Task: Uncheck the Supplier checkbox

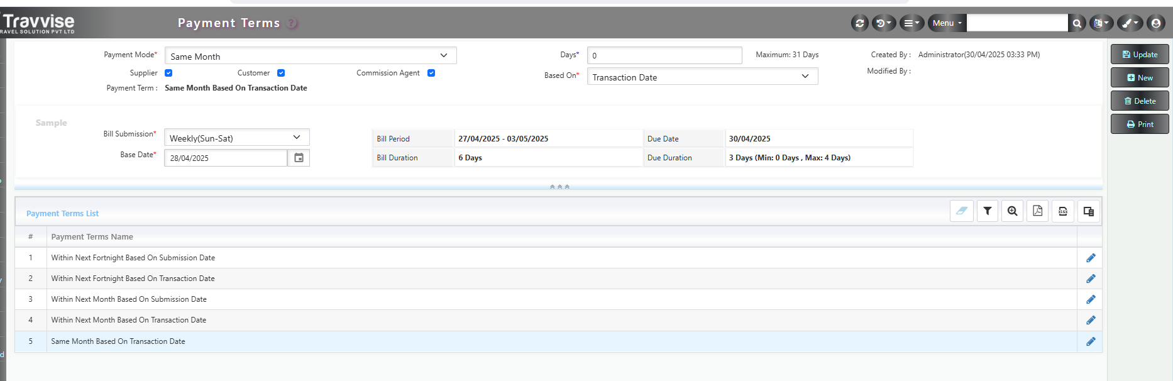Action: pos(168,73)
